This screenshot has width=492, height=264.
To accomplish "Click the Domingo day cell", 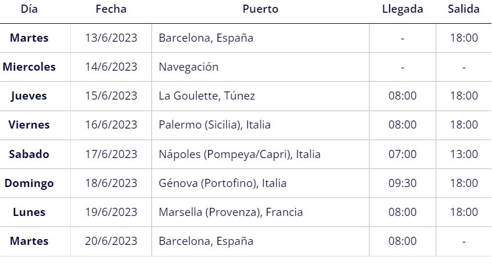I will pyautogui.click(x=29, y=183).
